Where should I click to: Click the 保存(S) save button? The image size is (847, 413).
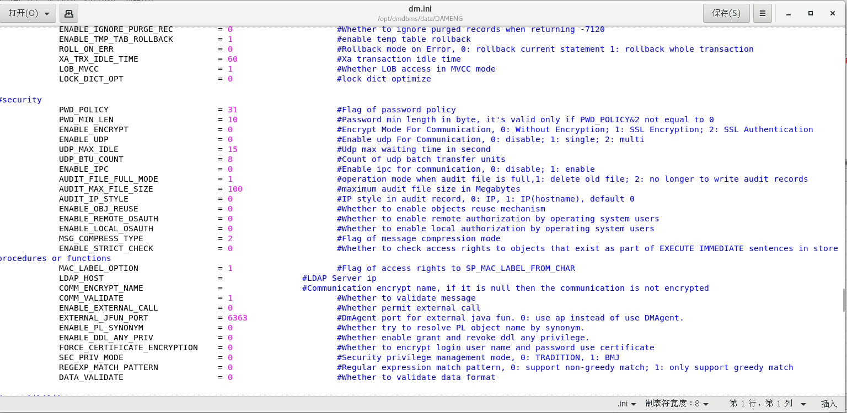tap(726, 13)
